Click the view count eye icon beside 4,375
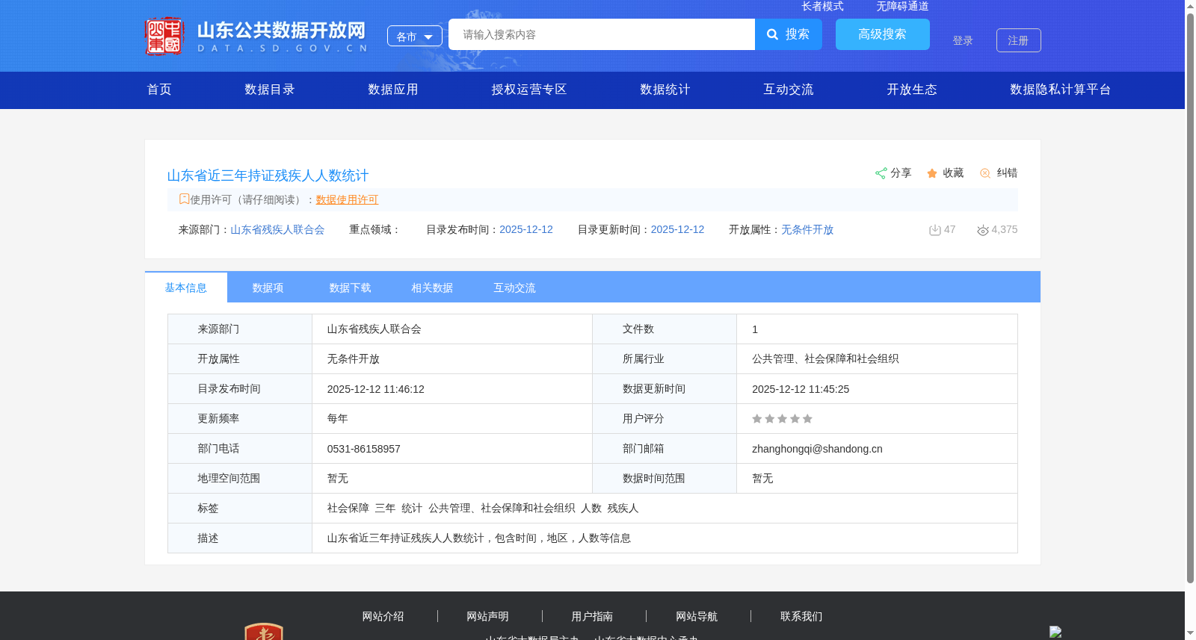 (983, 230)
